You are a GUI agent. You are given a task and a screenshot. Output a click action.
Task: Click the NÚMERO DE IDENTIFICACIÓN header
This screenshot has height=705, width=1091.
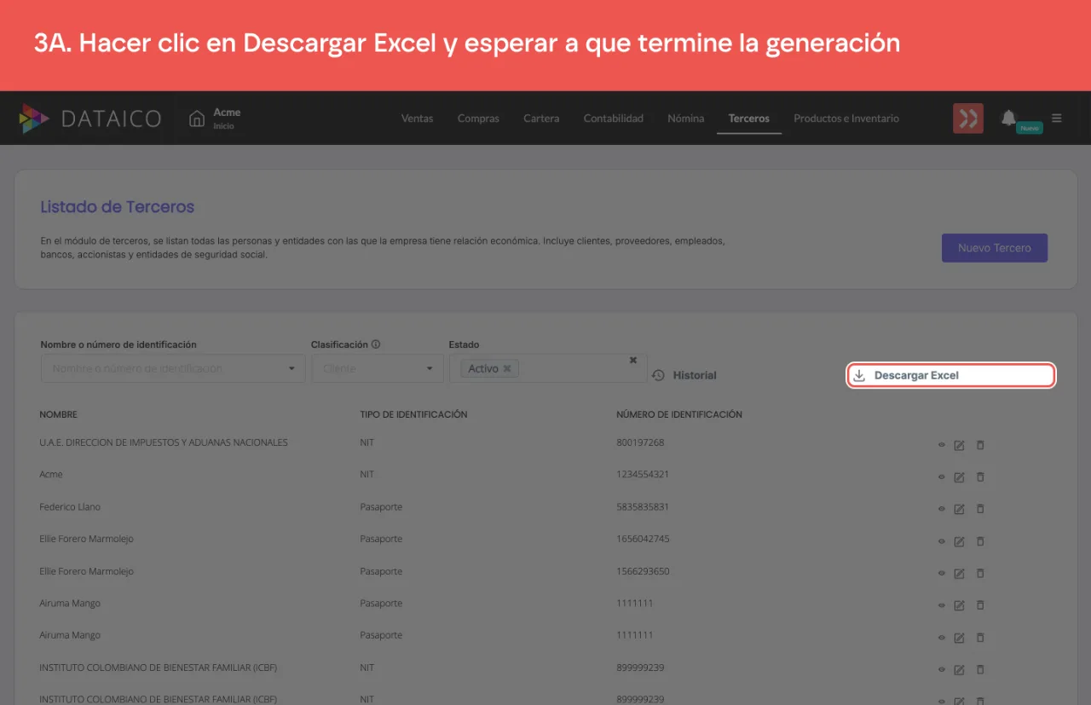pos(679,414)
